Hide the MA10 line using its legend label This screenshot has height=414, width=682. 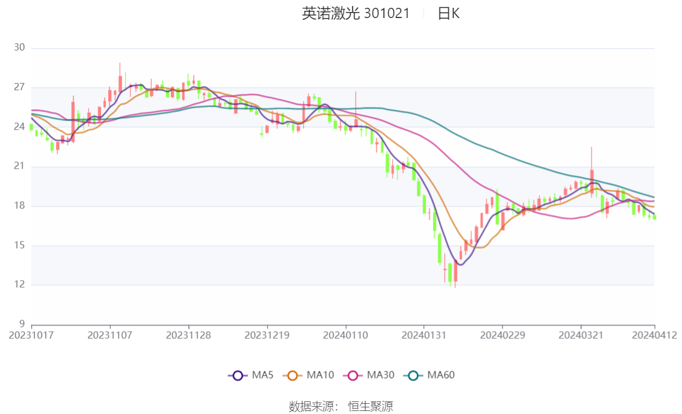(x=320, y=376)
